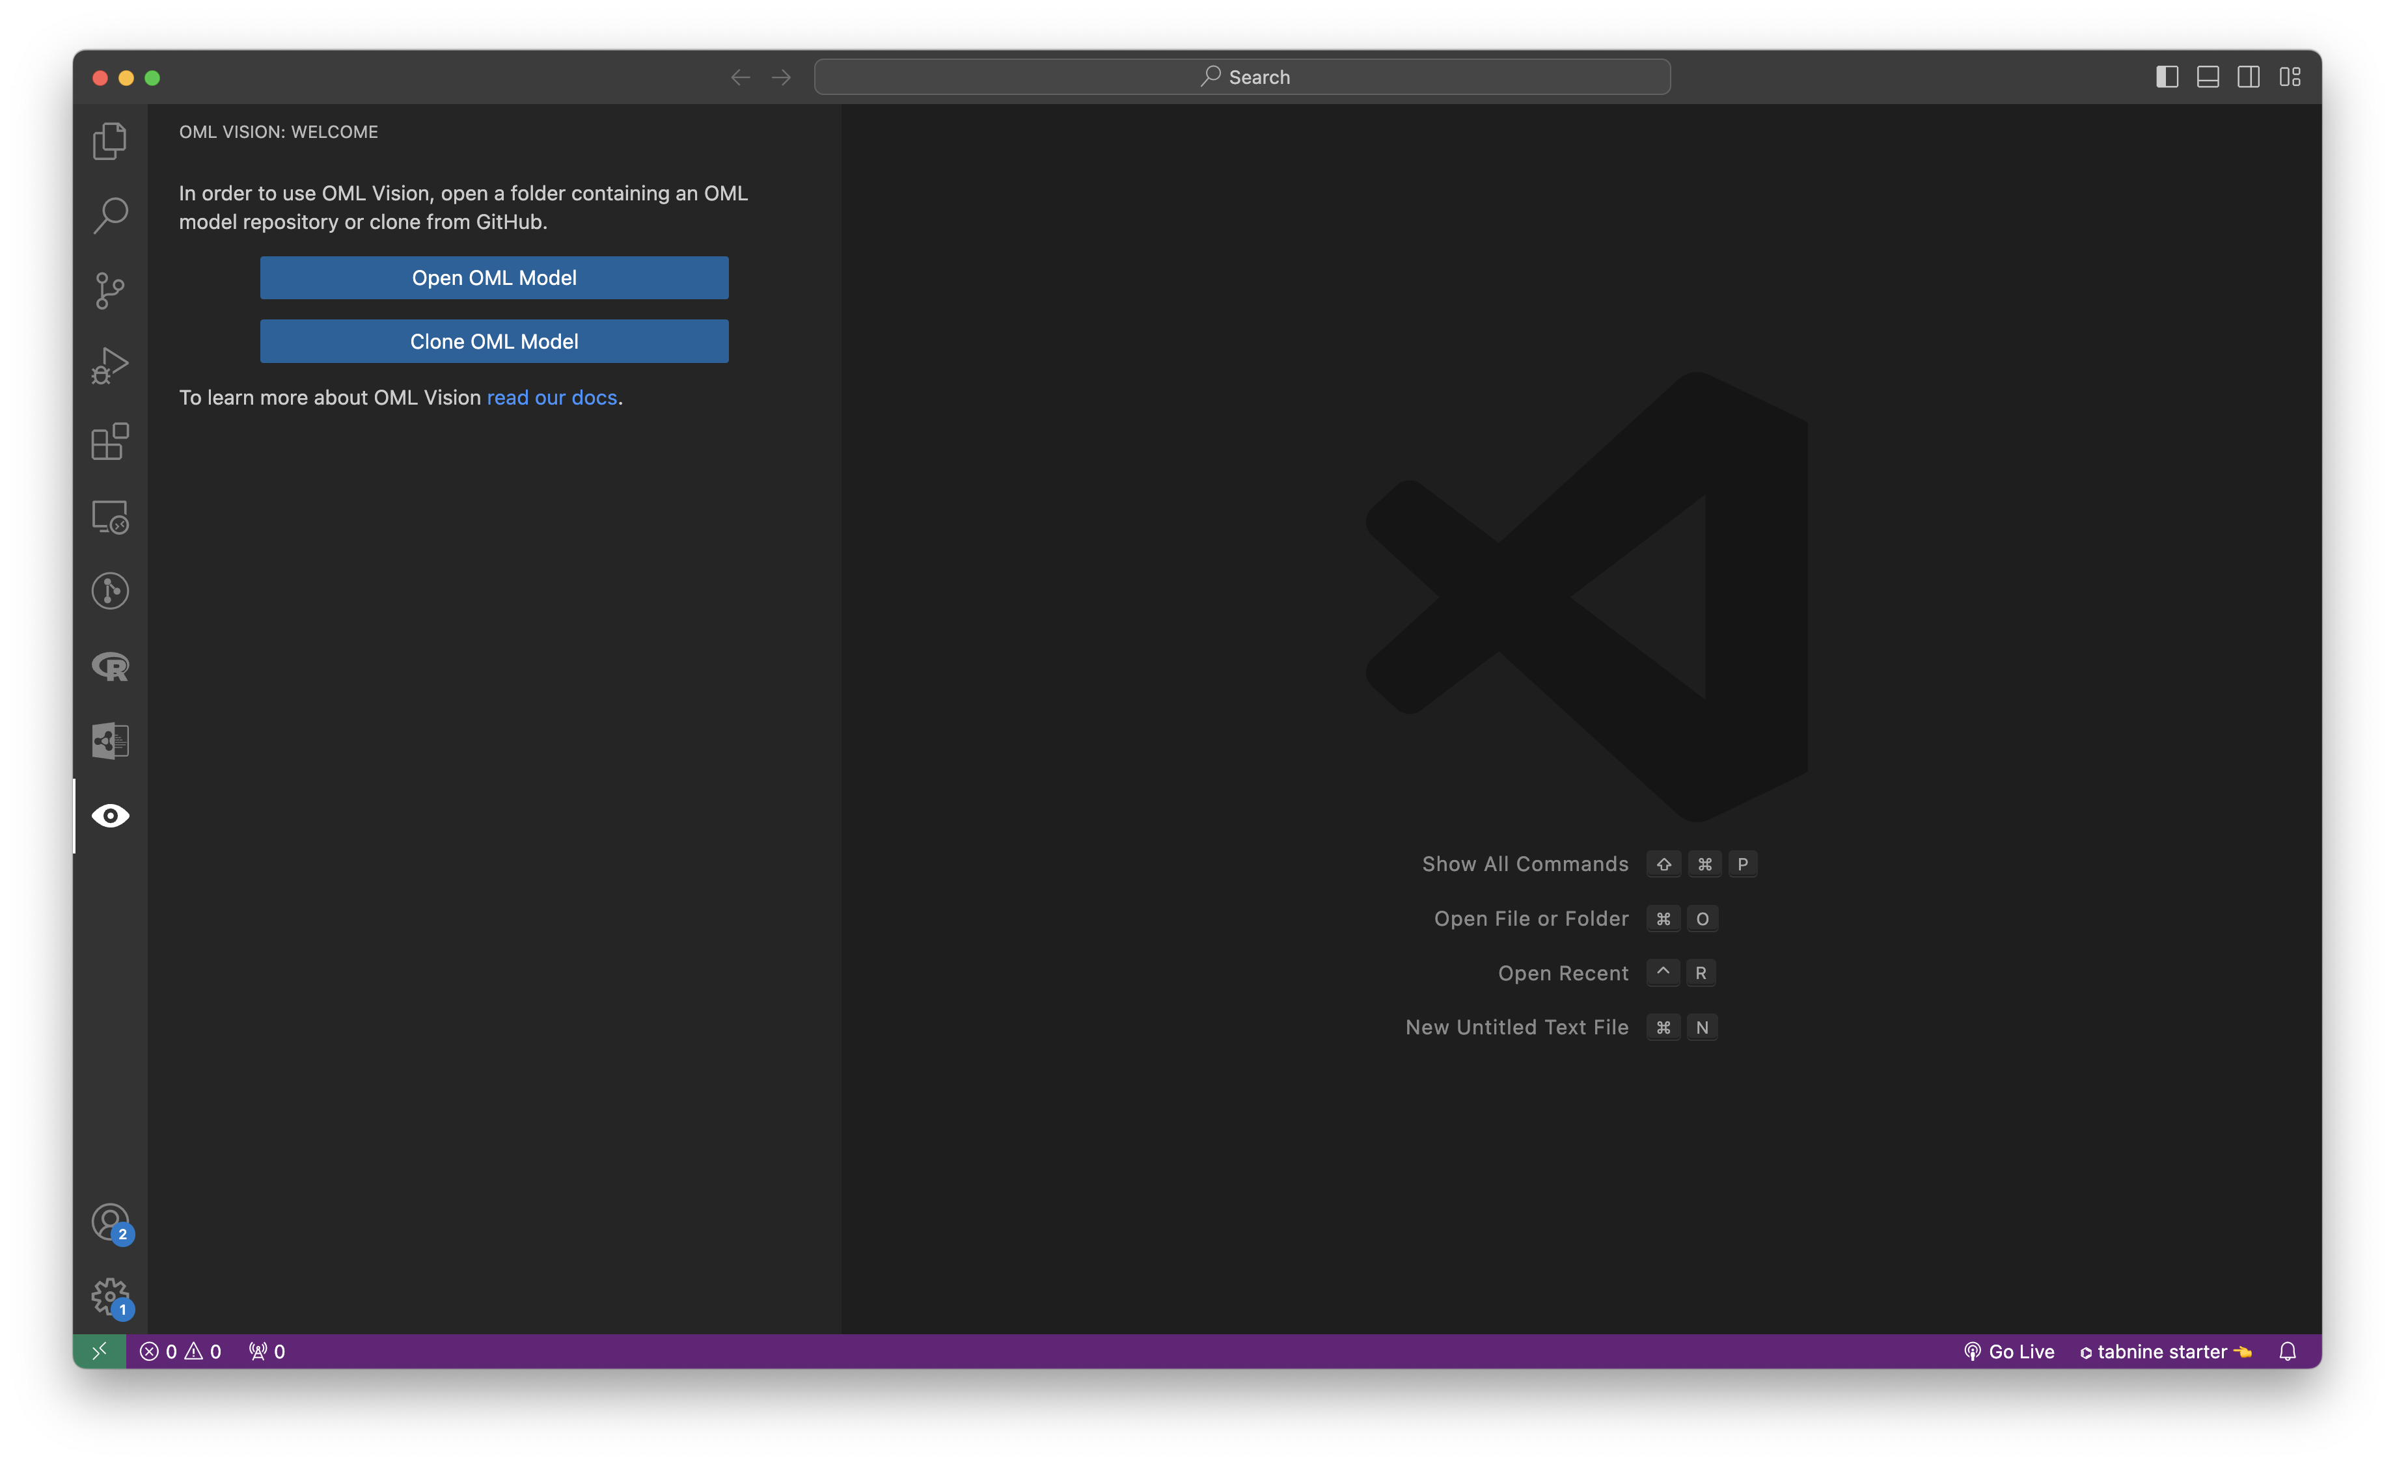Open the Git Graph circle icon view
Screen dimensions: 2395x1465
(110, 591)
